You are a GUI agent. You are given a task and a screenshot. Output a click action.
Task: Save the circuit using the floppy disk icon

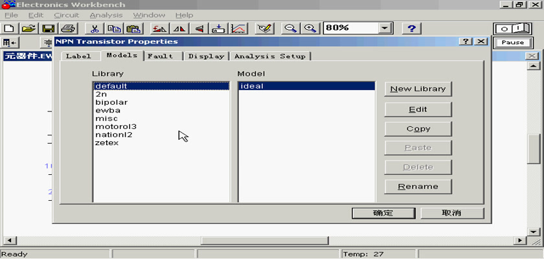(49, 28)
